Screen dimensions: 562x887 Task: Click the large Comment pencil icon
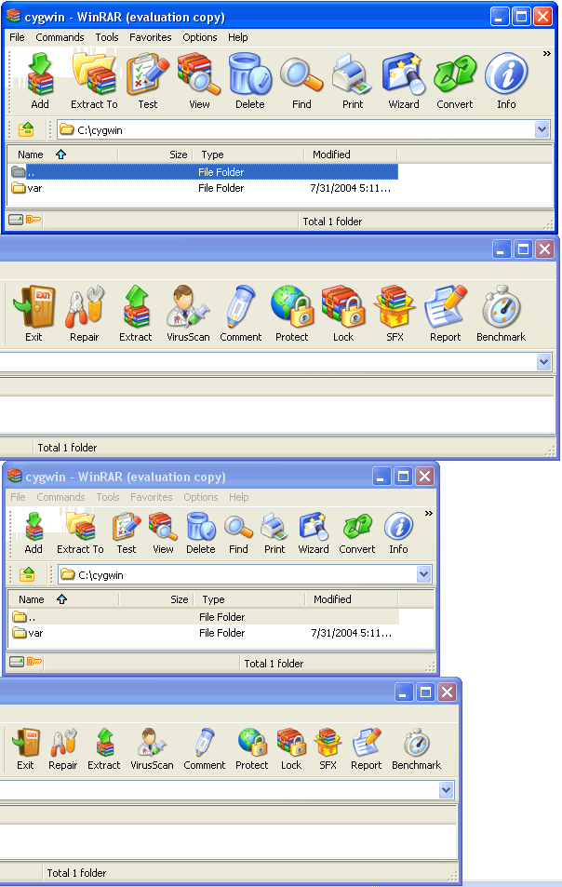pos(240,306)
